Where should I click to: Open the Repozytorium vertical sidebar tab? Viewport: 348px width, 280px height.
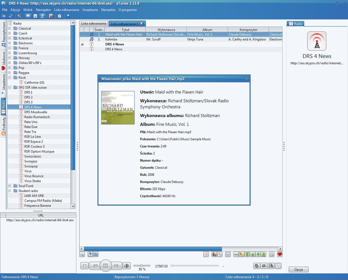(x=4, y=34)
